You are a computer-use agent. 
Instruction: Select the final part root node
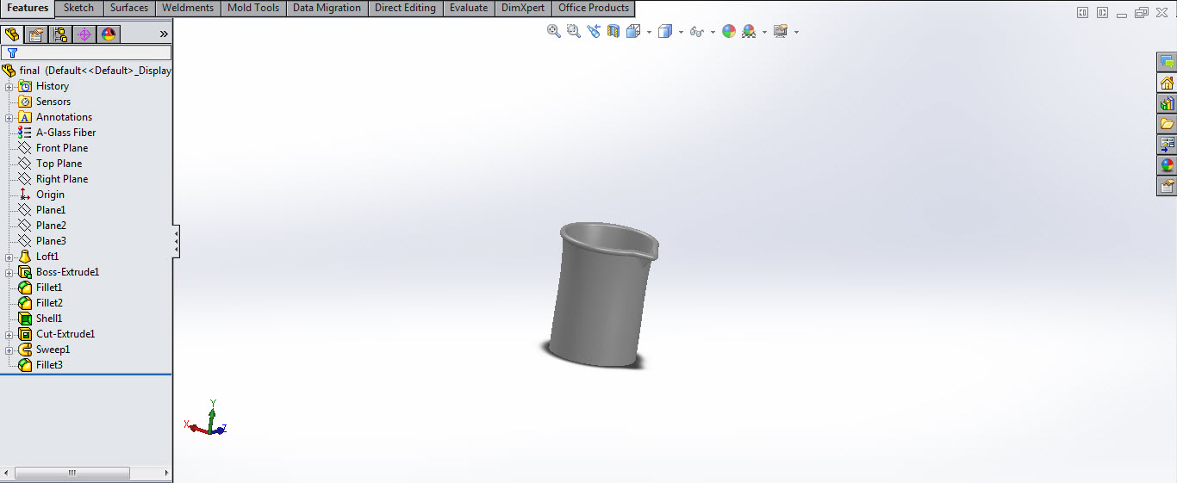[x=86, y=71]
